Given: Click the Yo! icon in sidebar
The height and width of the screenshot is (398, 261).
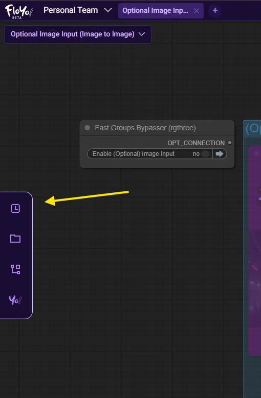Looking at the screenshot, I should coord(15,300).
